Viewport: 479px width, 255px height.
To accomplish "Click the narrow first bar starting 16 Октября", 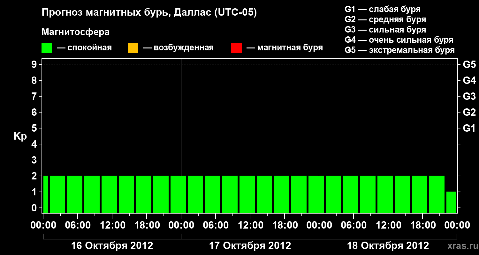I will tap(46, 194).
